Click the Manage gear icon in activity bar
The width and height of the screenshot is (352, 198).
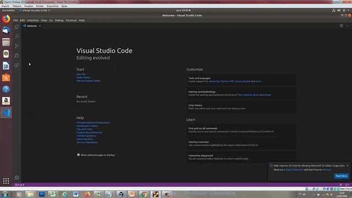point(16,178)
